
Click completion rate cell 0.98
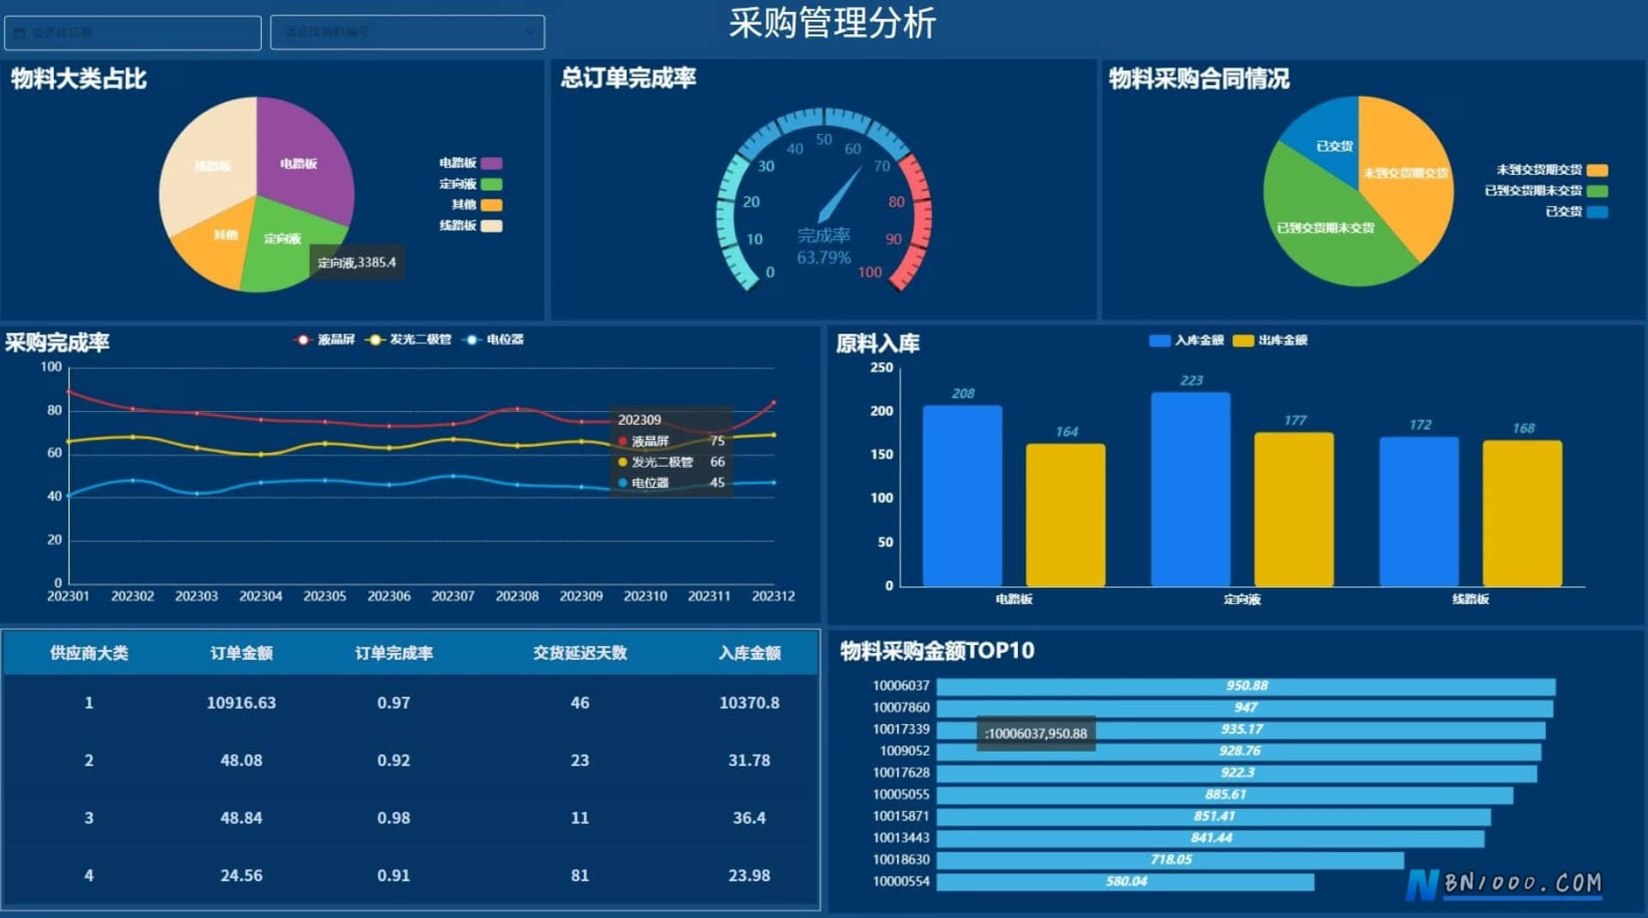[x=394, y=818]
